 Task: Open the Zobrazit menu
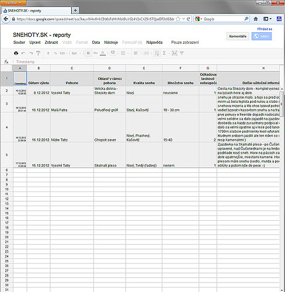click(51, 42)
